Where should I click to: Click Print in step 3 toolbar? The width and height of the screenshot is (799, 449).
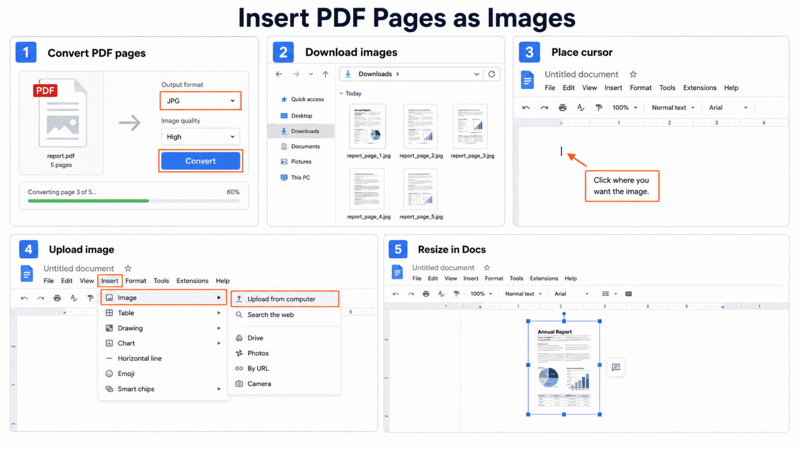coord(562,108)
